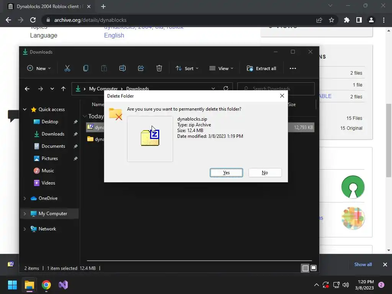This screenshot has height=294, width=392.
Task: Open the New dropdown in Explorer
Action: tap(39, 68)
